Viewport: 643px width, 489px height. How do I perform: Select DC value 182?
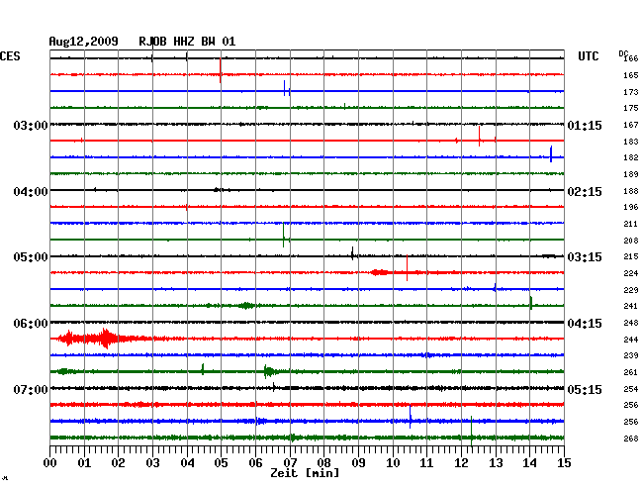click(631, 157)
